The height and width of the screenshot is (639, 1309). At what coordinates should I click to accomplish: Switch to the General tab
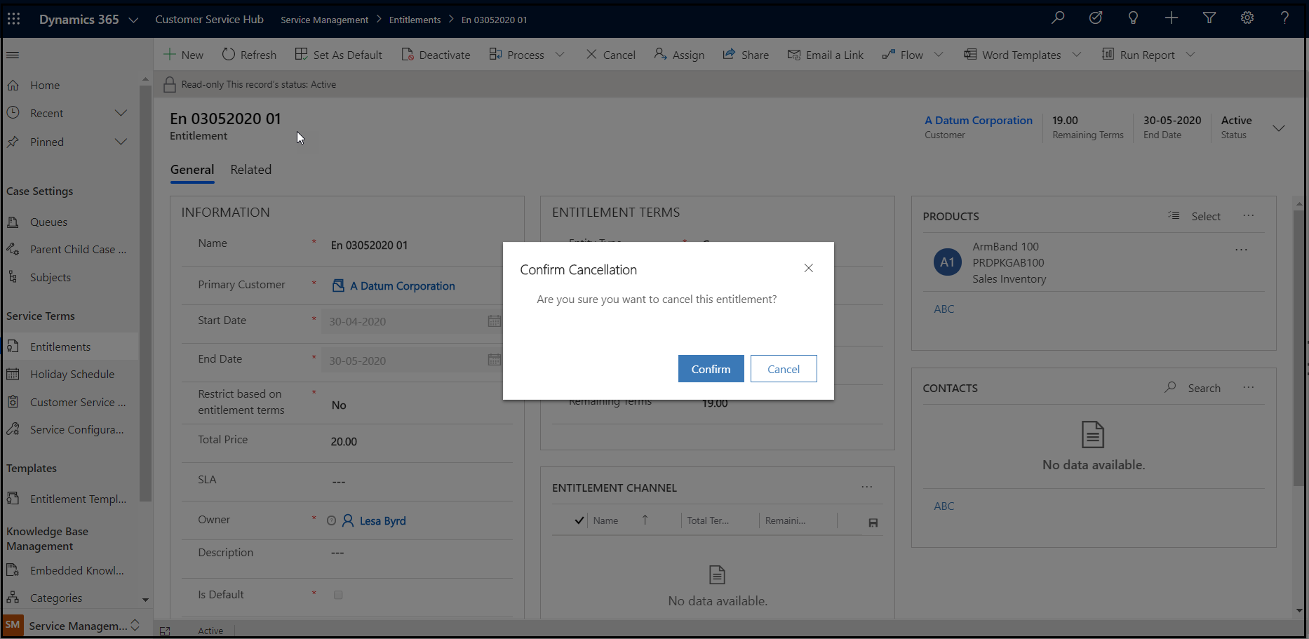(x=192, y=170)
